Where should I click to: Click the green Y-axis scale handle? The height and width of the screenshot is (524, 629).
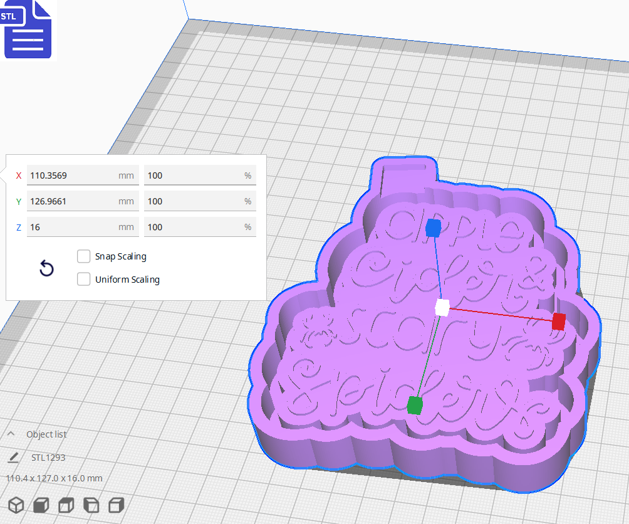point(415,405)
